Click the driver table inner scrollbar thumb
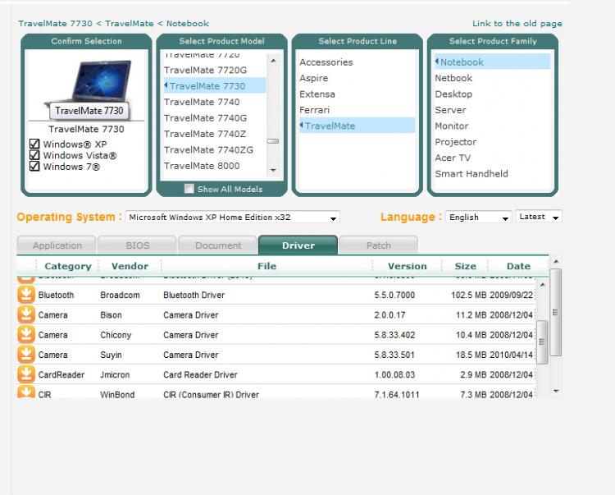615x495 pixels. 542,342
